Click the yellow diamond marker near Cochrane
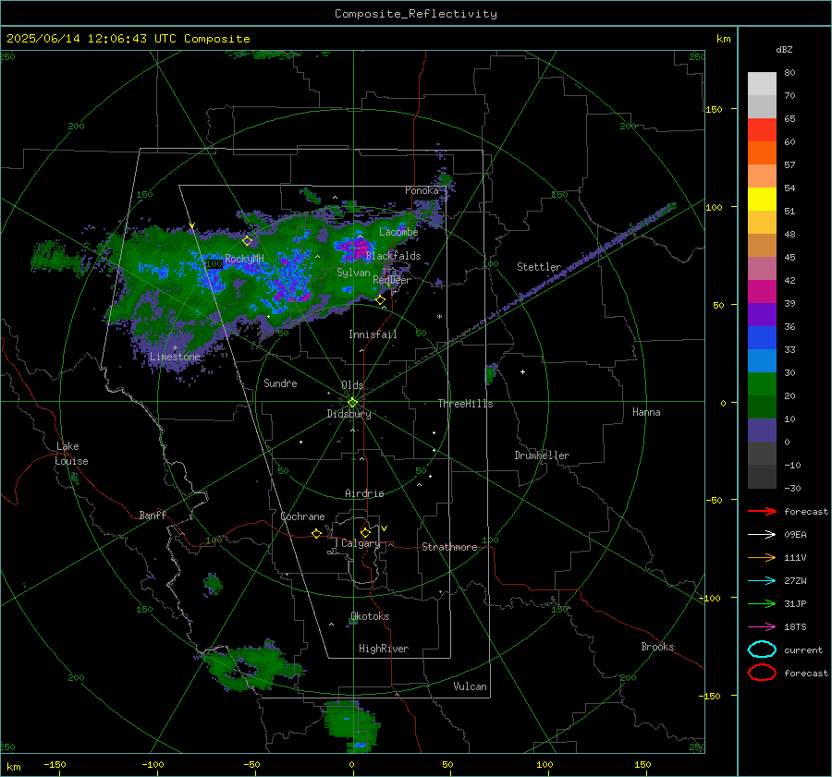This screenshot has width=832, height=777. (x=316, y=533)
